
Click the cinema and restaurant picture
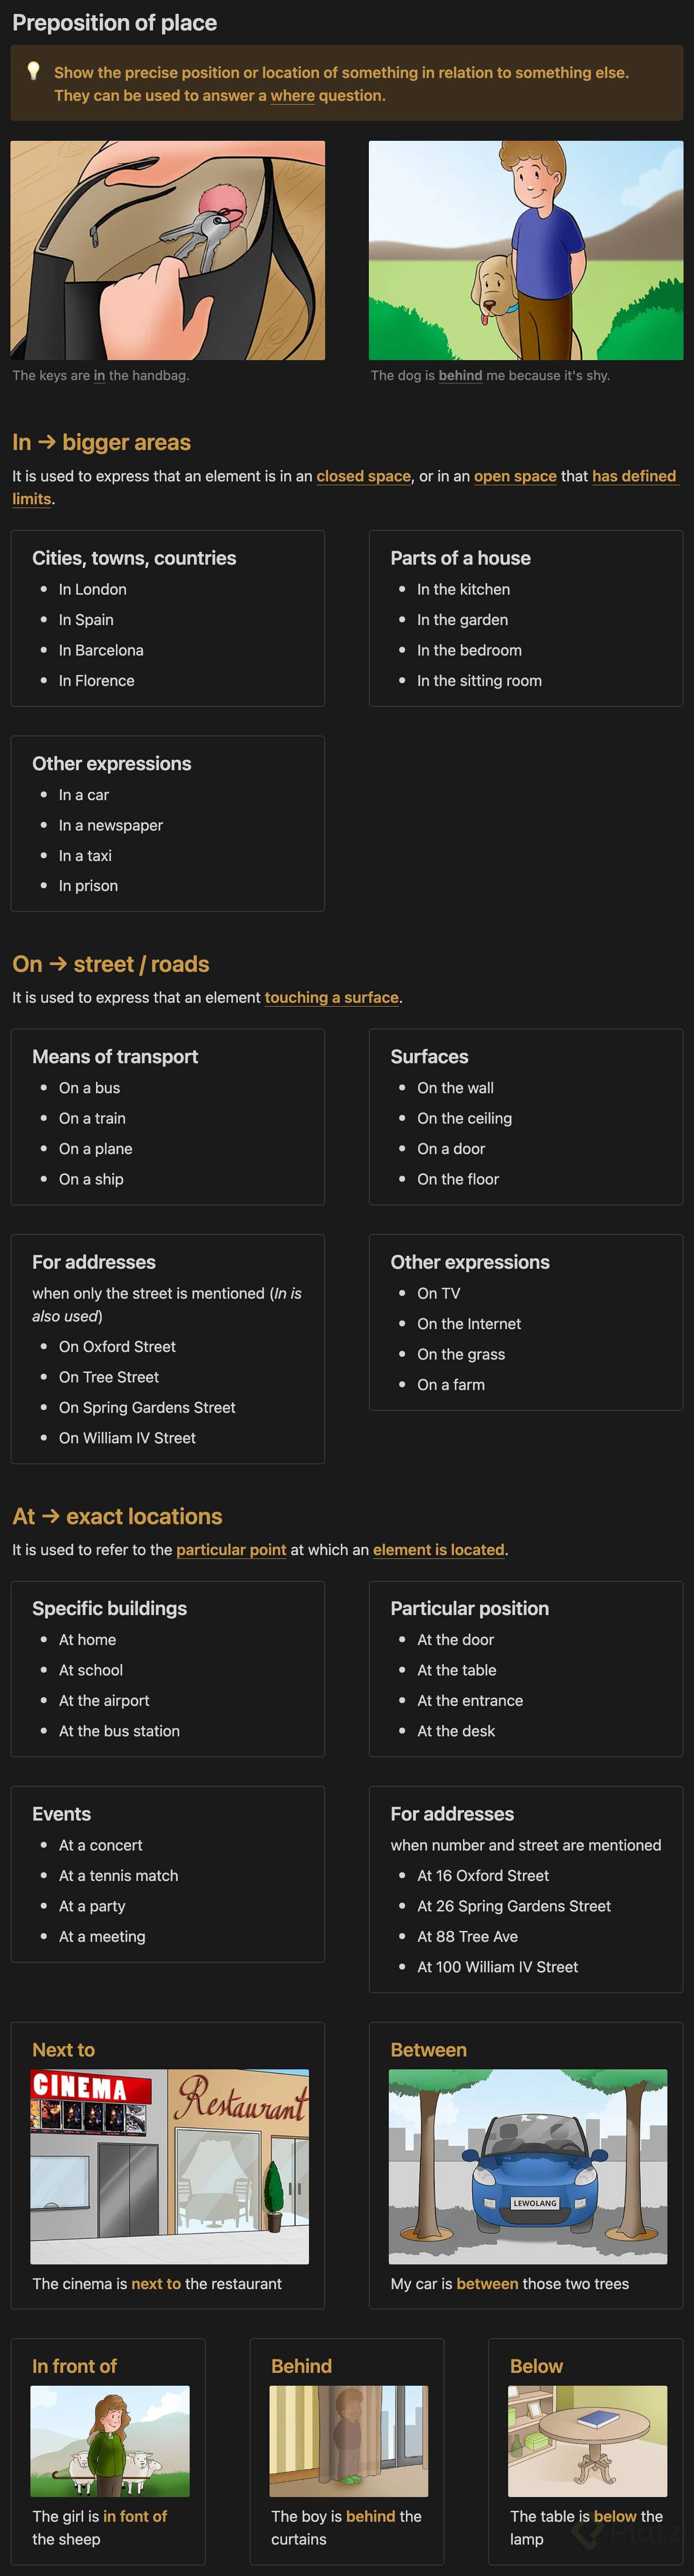coord(170,2166)
